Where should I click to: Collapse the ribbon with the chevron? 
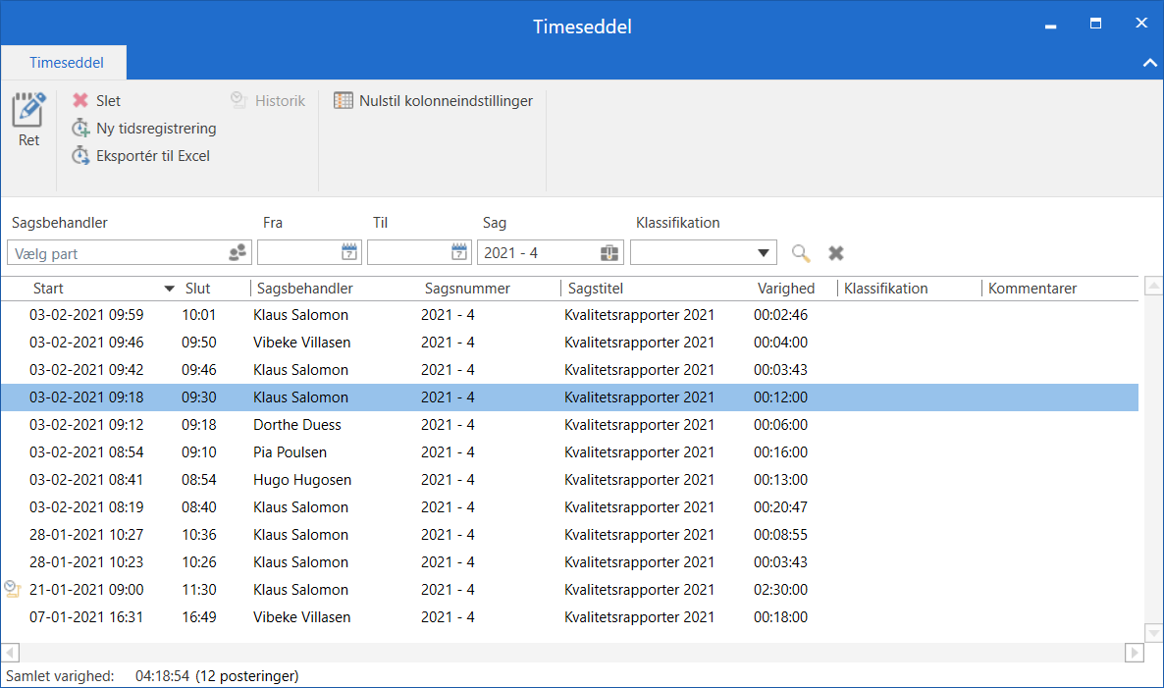tap(1149, 63)
